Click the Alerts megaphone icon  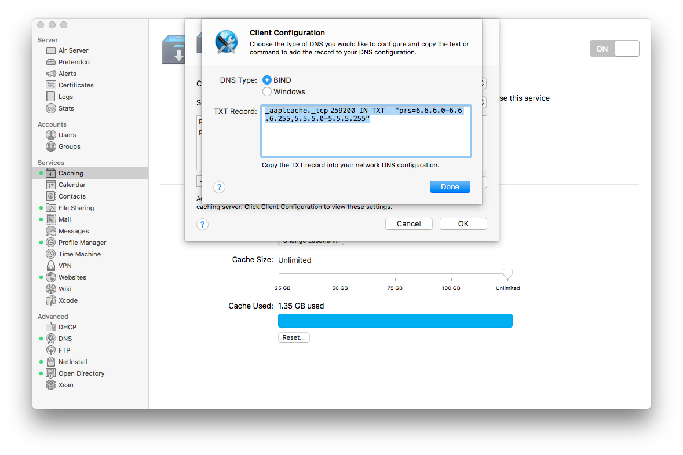click(50, 74)
